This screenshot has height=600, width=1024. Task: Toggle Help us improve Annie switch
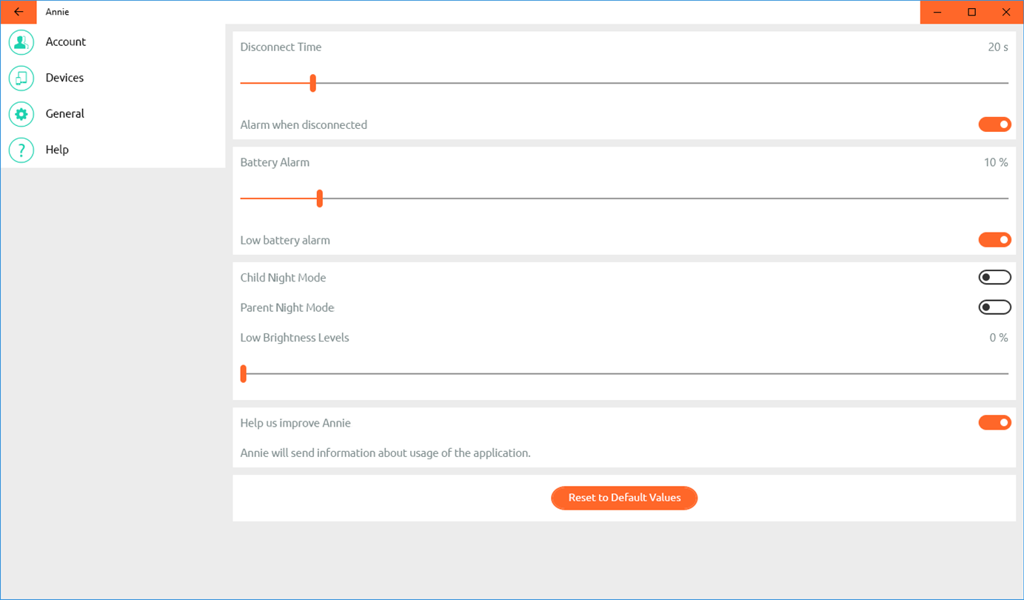(x=994, y=423)
